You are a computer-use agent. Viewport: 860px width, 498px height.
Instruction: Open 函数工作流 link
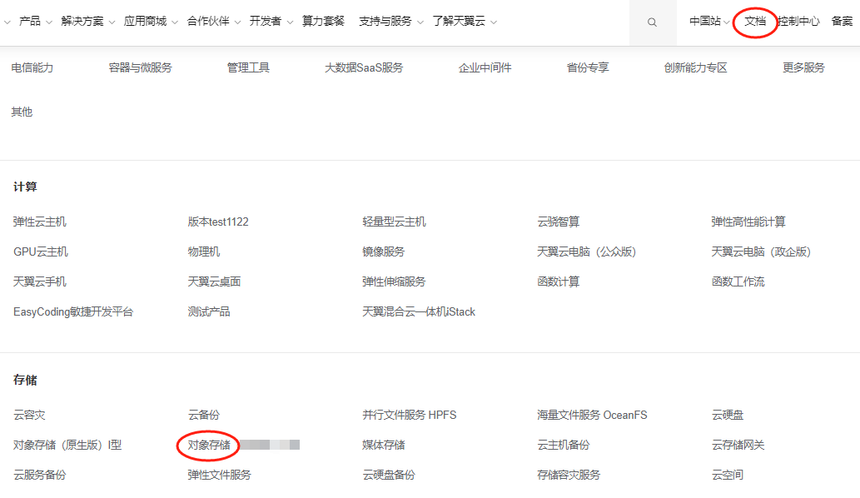[x=738, y=282]
